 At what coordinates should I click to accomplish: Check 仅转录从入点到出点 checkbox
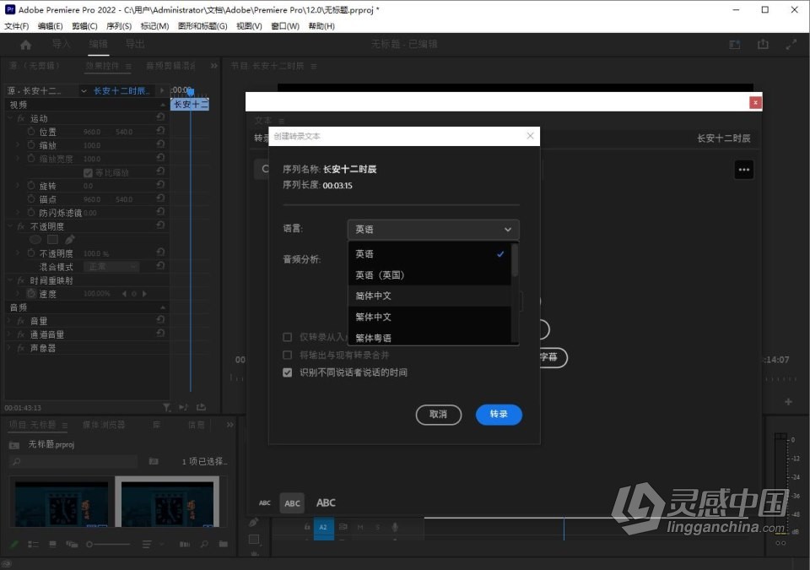(287, 337)
